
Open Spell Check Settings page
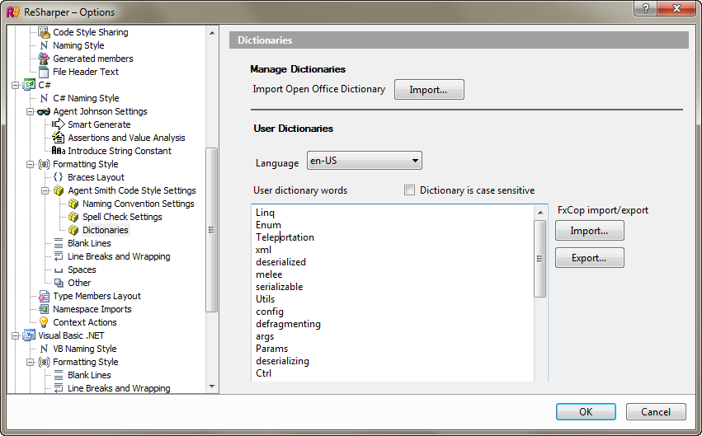pos(122,217)
